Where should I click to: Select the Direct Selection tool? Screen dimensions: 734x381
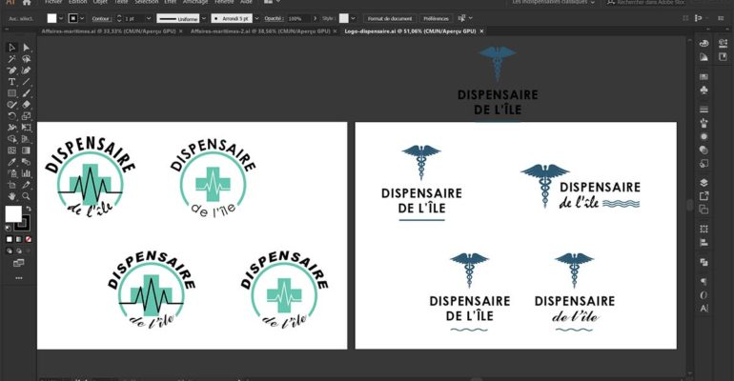(26, 47)
